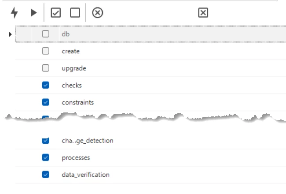Click the boxed X icon in toolbar
The height and width of the screenshot is (194, 286).
203,13
